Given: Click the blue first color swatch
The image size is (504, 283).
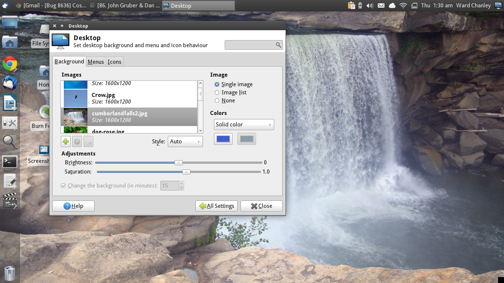Looking at the screenshot, I should pos(223,139).
